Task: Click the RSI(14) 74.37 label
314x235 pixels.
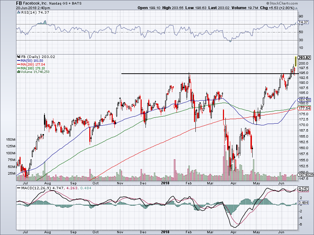Action: pos(35,12)
